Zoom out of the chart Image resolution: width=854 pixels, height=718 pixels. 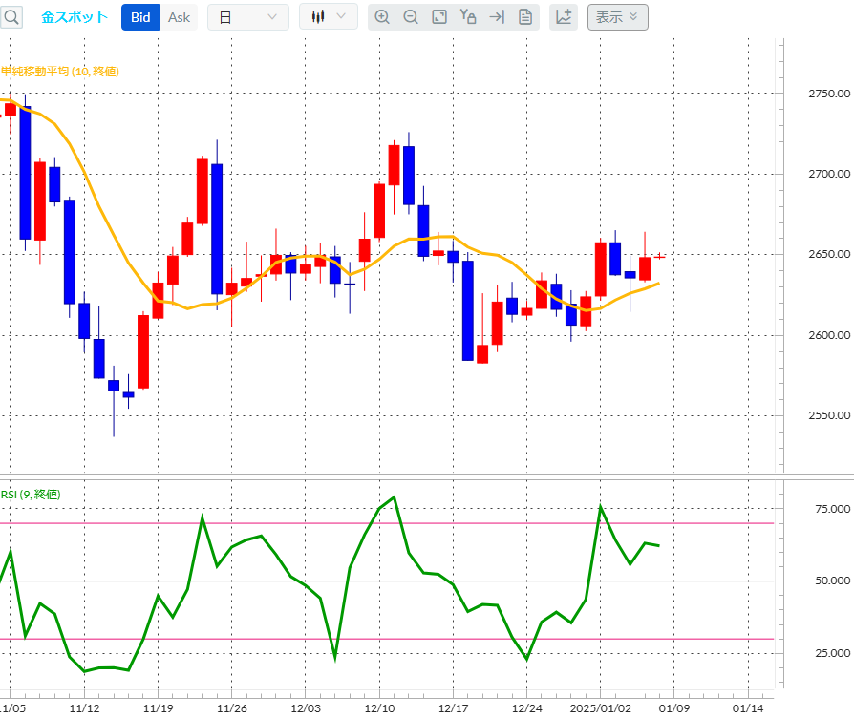tap(411, 17)
